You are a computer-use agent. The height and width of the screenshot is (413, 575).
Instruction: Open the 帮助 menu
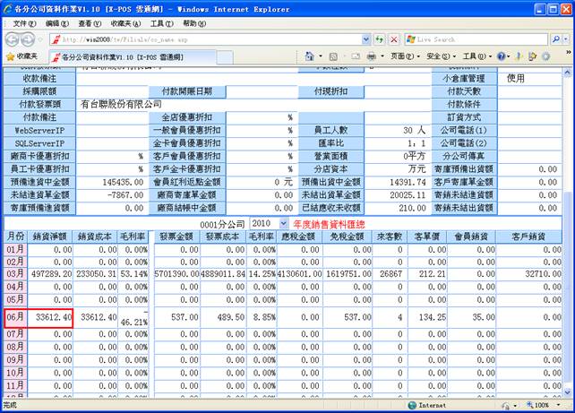(x=193, y=22)
